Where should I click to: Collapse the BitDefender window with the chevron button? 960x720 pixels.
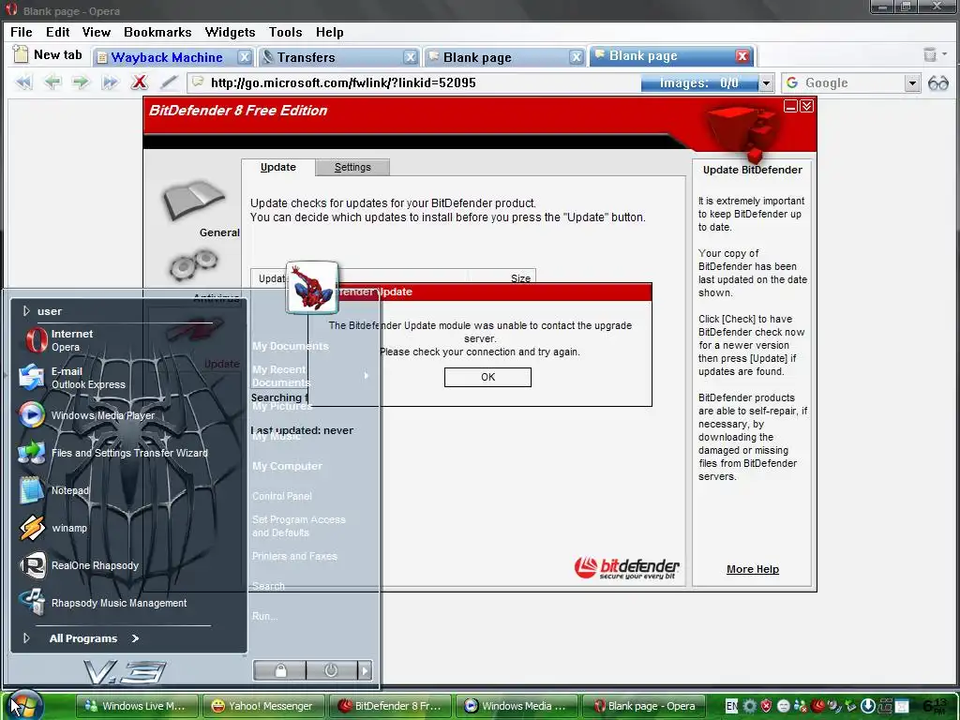click(x=806, y=107)
